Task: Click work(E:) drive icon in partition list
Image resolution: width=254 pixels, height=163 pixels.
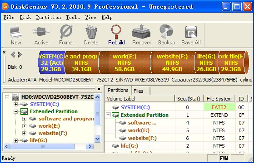Action: (123, 130)
